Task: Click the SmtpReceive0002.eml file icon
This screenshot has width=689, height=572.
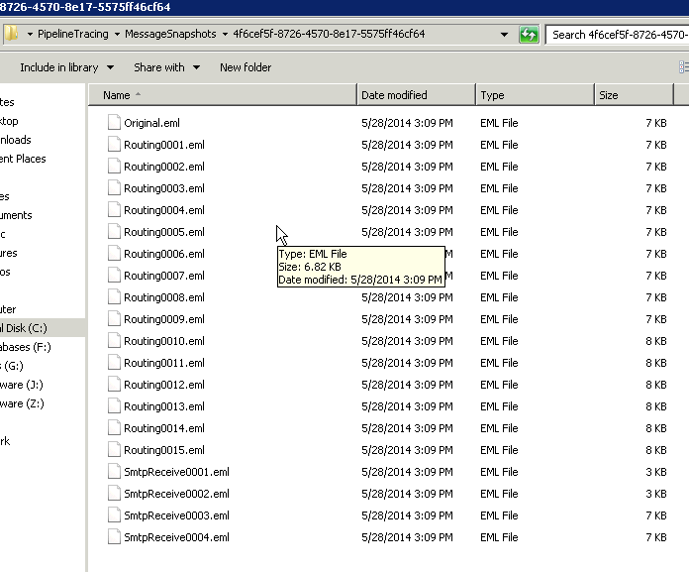Action: 114,494
